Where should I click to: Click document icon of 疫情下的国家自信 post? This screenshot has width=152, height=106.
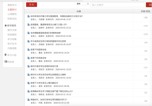(x=29, y=49)
